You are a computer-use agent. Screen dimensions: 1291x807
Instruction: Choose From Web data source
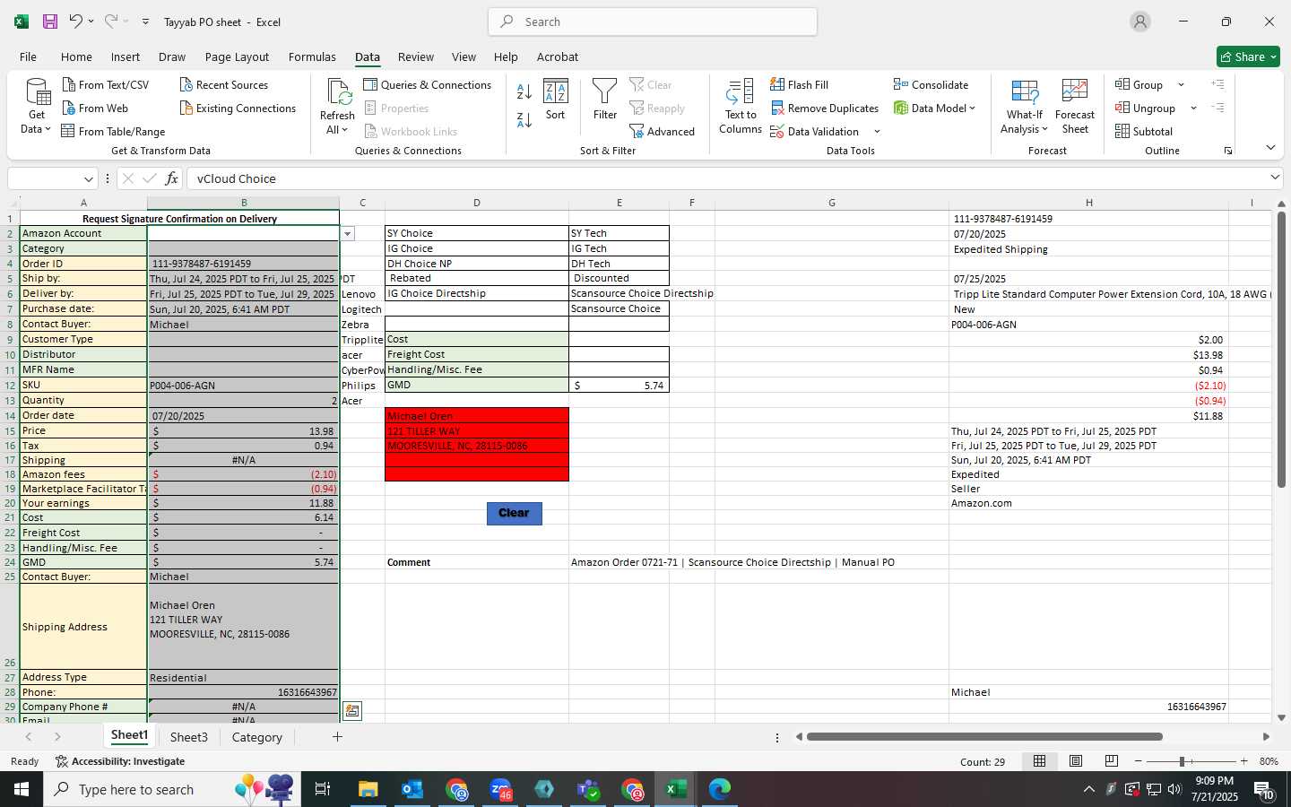coord(95,108)
